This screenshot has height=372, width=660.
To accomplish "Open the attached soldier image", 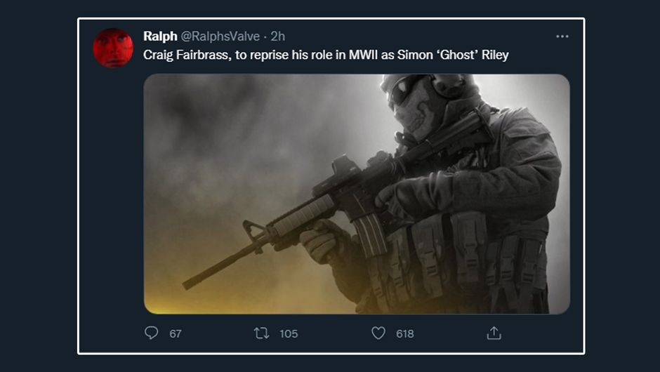I will tap(357, 194).
